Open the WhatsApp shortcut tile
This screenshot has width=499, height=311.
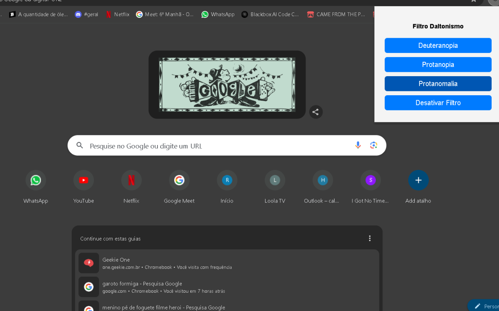[35, 187]
